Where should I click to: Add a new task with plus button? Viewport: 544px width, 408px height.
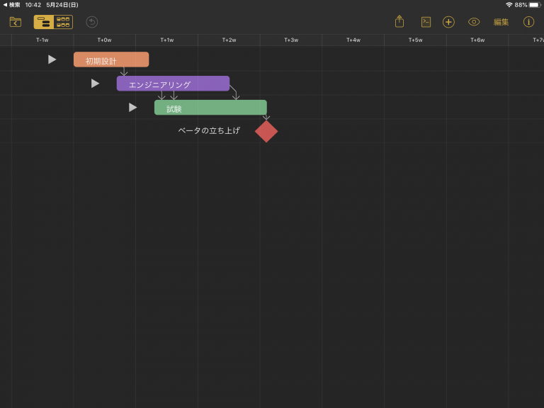click(448, 22)
